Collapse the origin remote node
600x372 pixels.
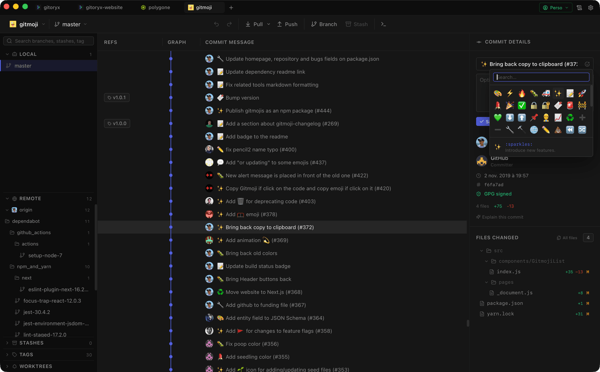click(x=7, y=210)
